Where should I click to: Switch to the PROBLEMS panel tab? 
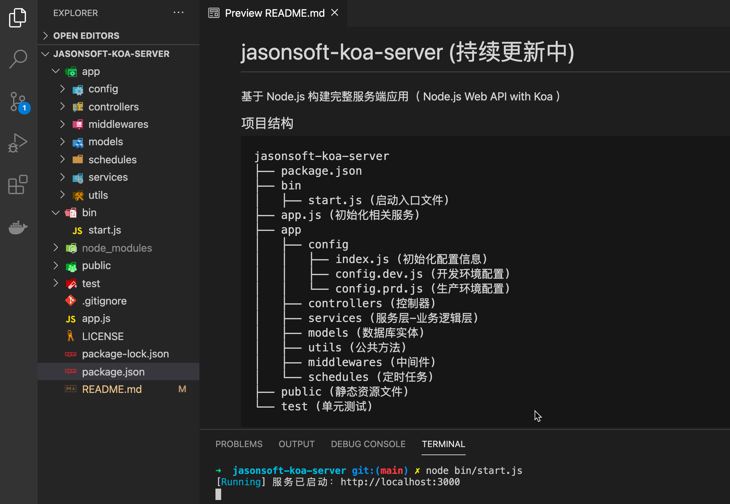coord(239,444)
